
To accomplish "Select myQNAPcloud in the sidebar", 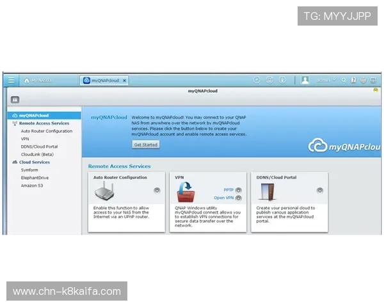I will click(44, 115).
